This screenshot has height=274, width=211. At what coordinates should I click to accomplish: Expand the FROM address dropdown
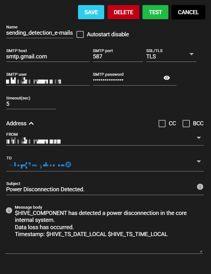click(x=199, y=138)
